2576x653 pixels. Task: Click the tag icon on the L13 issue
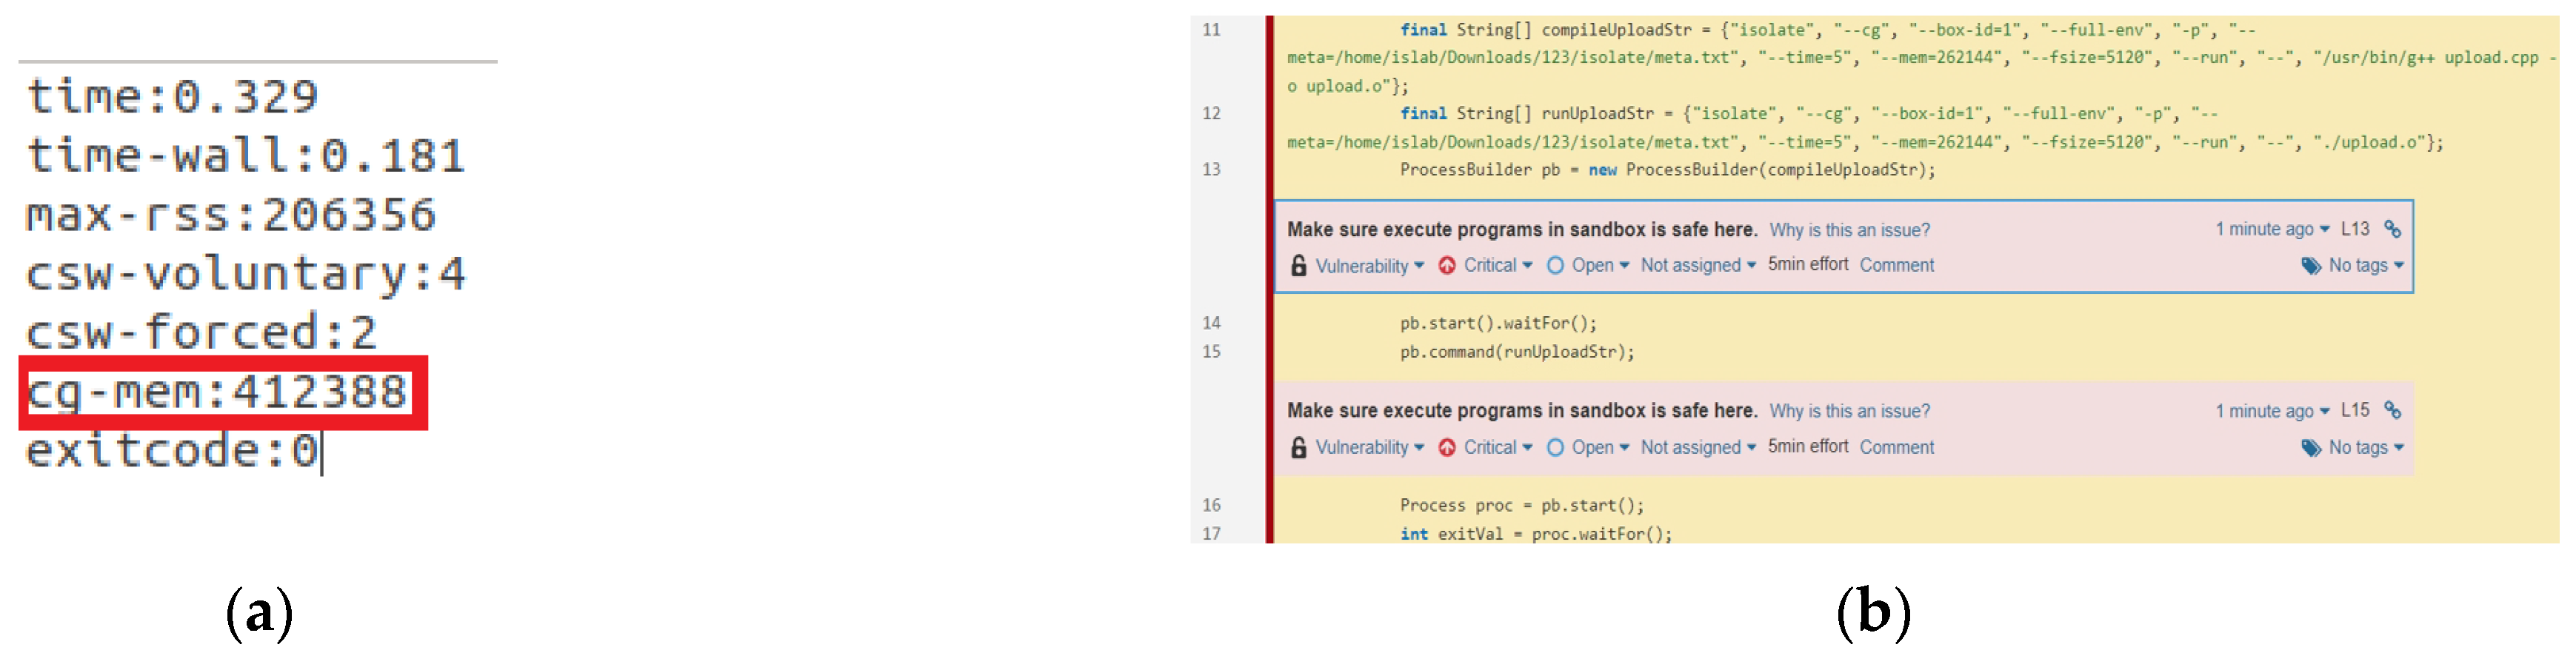2311,265
